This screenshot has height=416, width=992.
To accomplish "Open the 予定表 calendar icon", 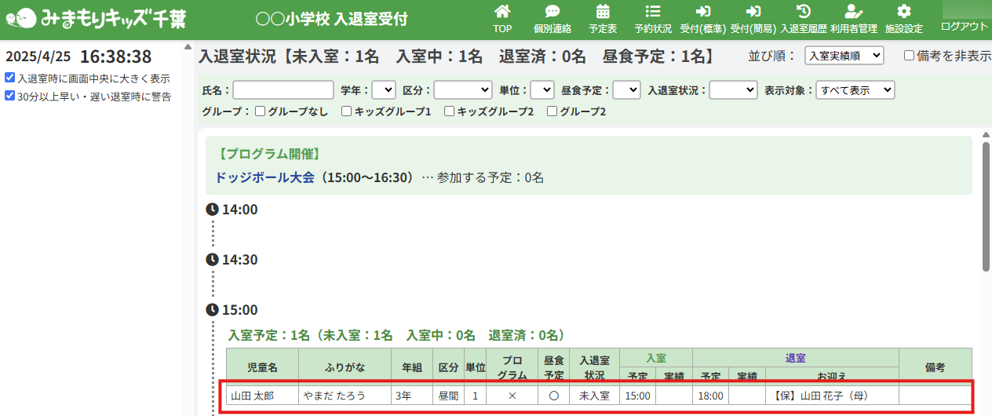I will pyautogui.click(x=603, y=12).
